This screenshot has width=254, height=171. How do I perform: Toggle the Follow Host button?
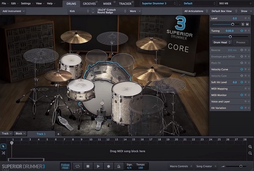click(x=65, y=166)
